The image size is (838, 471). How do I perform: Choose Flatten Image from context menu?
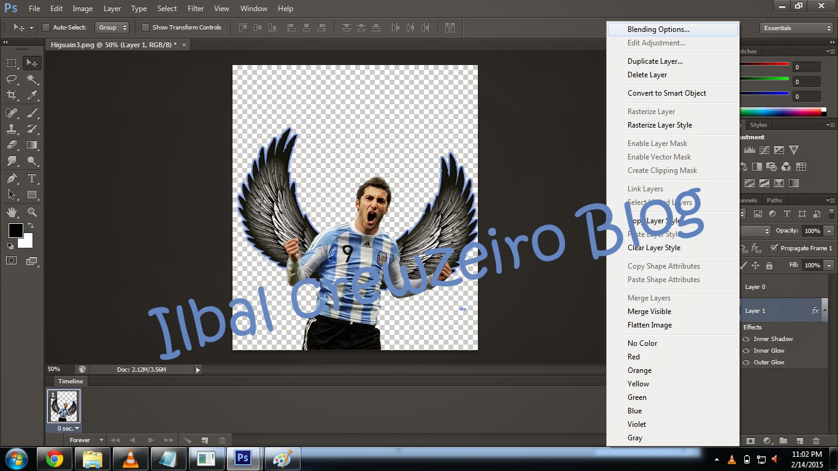tap(672, 325)
